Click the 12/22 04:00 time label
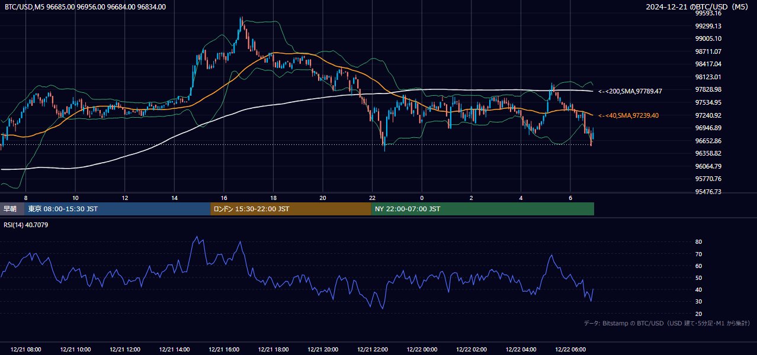The width and height of the screenshot is (757, 355). point(521,350)
